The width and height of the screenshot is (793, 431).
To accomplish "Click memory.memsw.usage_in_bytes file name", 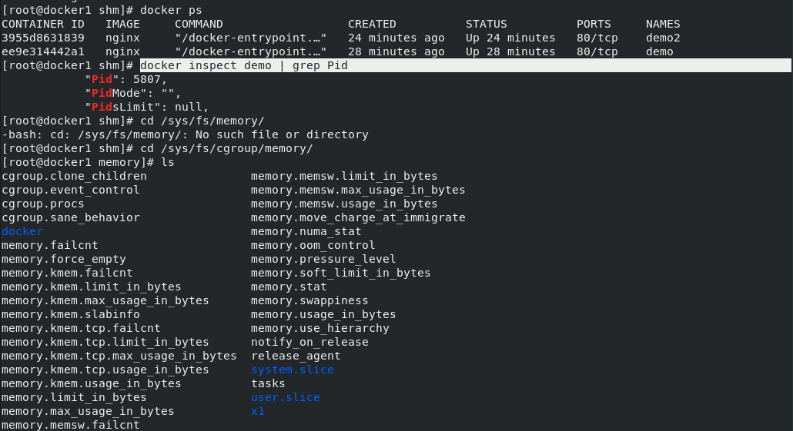I will (344, 204).
